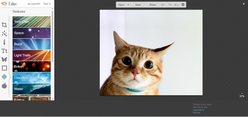Viewport: 248px width, 117px height.
Task: Click the flatten layers icon
Action: pyautogui.click(x=176, y=5)
